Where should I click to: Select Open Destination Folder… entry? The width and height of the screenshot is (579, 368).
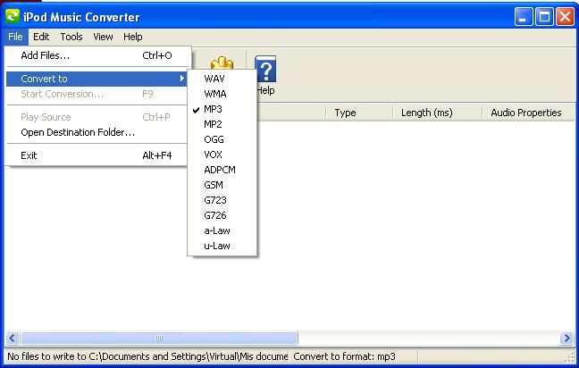(x=96, y=132)
